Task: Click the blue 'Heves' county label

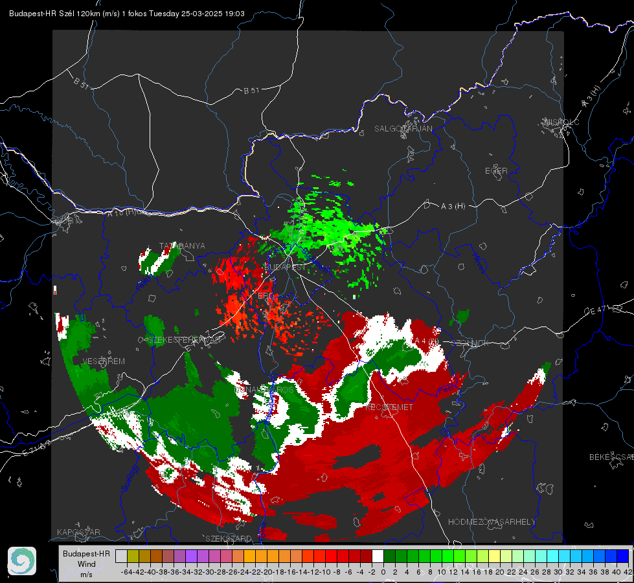Action: tap(479, 264)
